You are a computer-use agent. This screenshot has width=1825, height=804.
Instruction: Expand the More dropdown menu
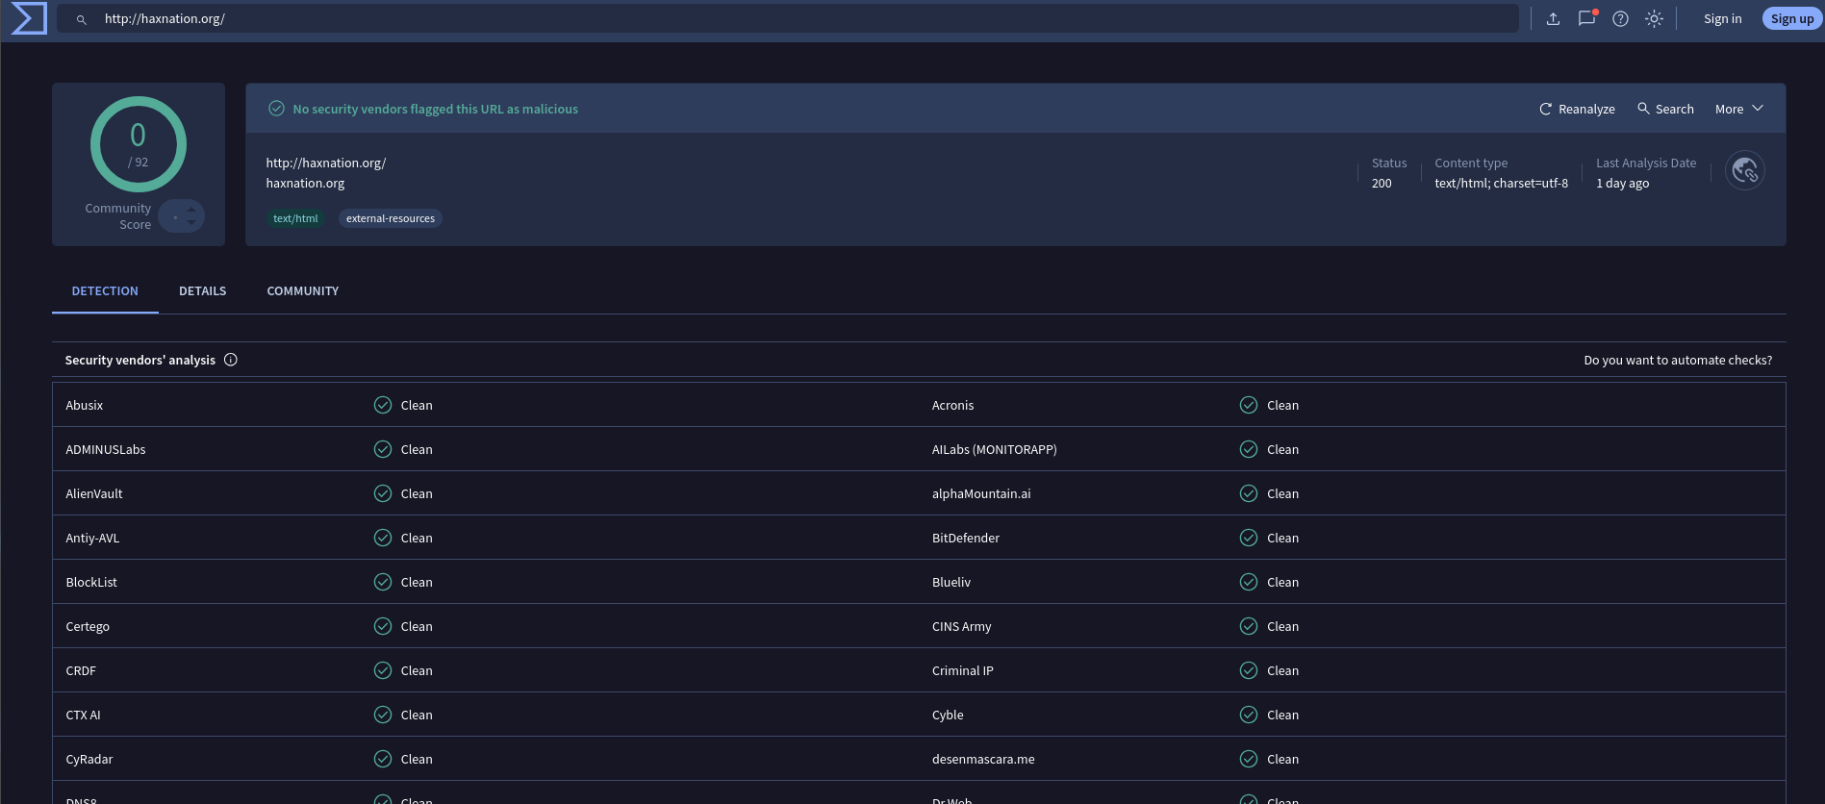coord(1739,109)
